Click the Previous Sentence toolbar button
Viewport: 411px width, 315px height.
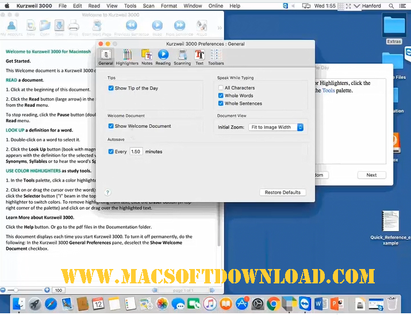point(131,28)
